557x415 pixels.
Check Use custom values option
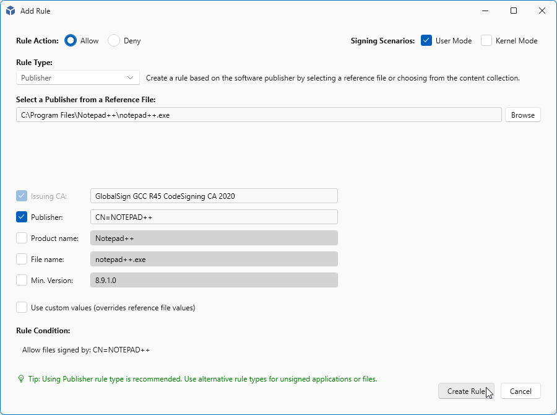(x=22, y=307)
